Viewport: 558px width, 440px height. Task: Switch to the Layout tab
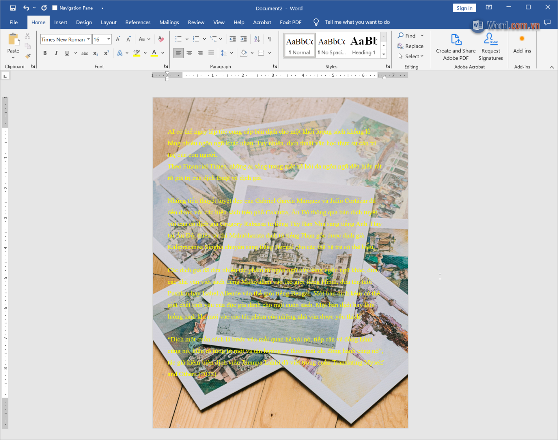(x=109, y=22)
